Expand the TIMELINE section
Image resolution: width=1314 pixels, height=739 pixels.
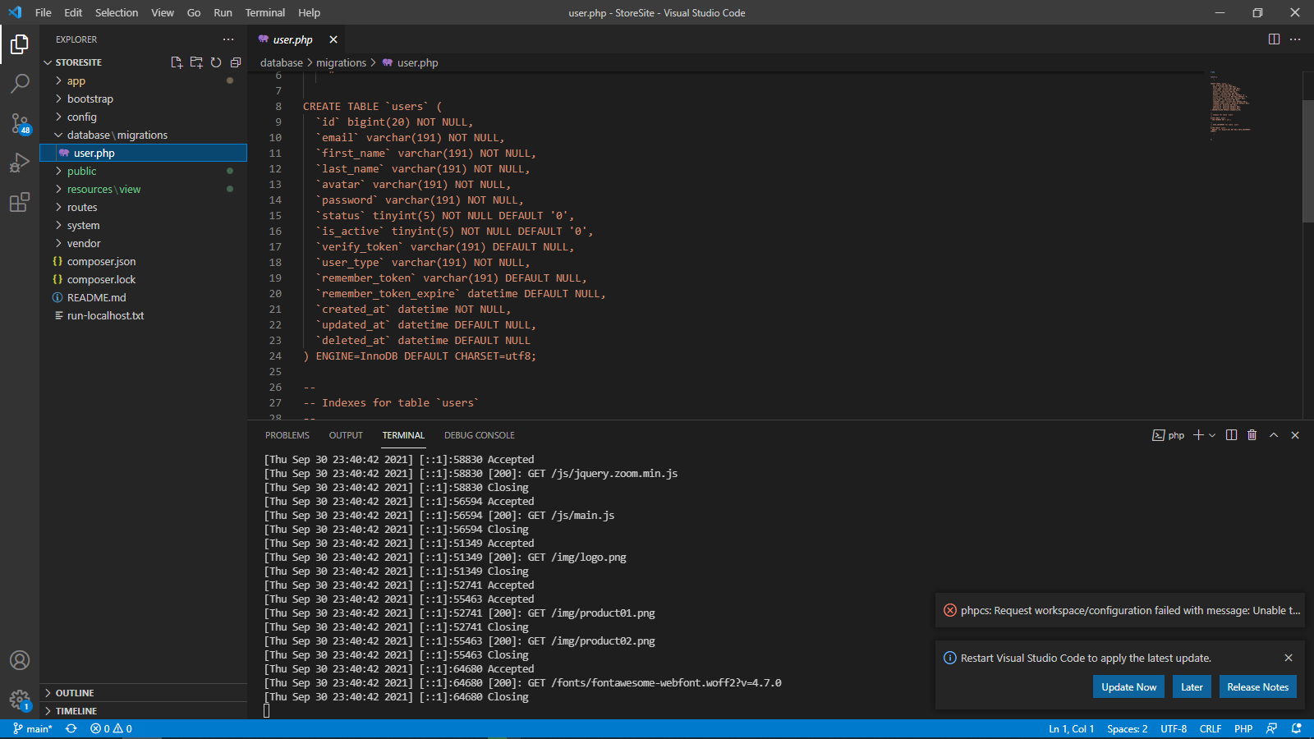tap(144, 711)
